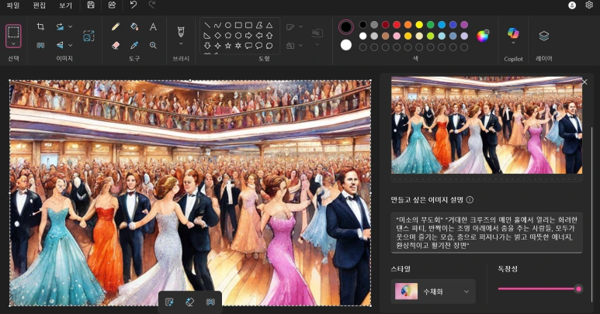Click the flip image icon
Screen dimensions: 600x314
[x=60, y=45]
